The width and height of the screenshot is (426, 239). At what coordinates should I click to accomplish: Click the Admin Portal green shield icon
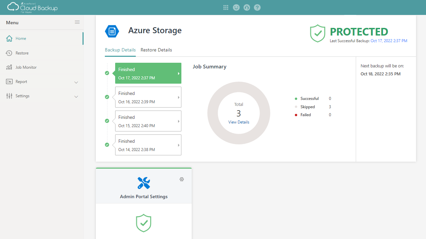[144, 223]
